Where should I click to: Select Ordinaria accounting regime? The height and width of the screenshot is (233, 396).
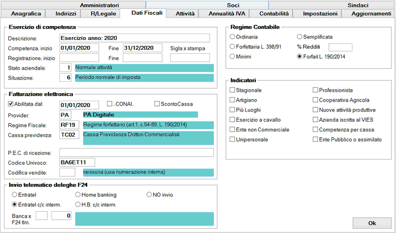click(233, 37)
